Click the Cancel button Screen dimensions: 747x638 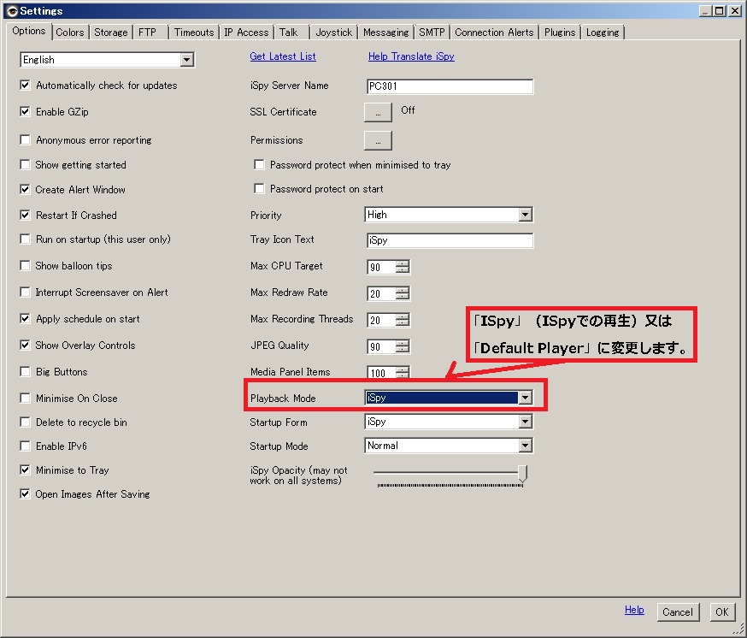coord(678,612)
